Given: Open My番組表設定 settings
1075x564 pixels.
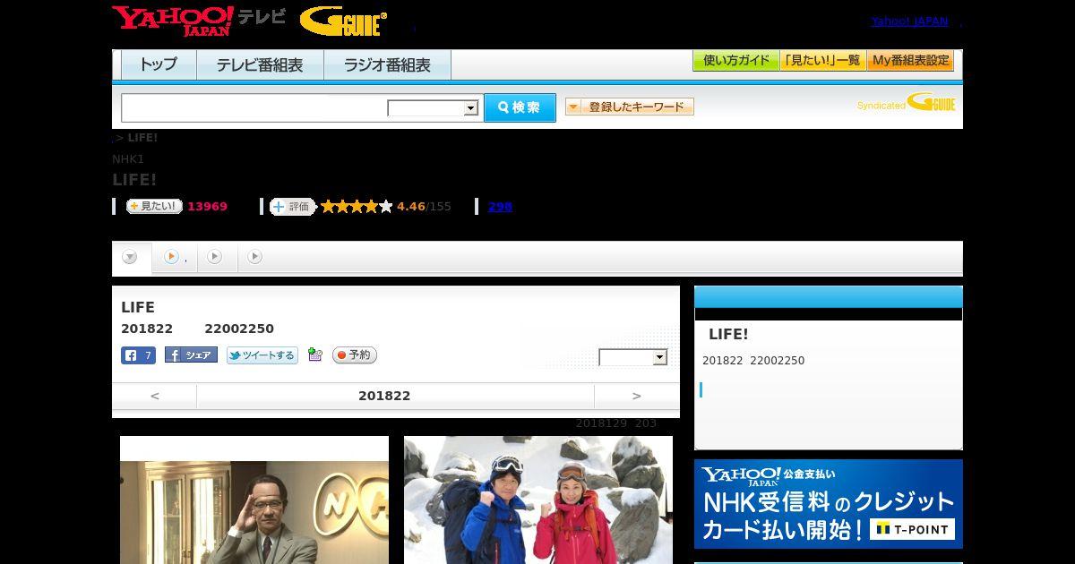Looking at the screenshot, I should click(x=910, y=61).
